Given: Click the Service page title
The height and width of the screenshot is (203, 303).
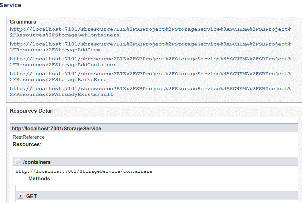Looking at the screenshot, I should [10, 5].
